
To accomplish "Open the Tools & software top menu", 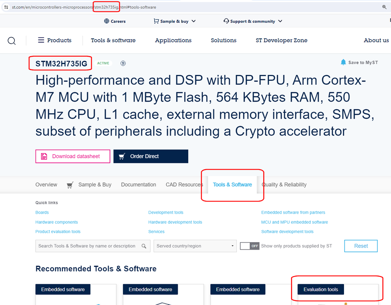I will click(113, 40).
